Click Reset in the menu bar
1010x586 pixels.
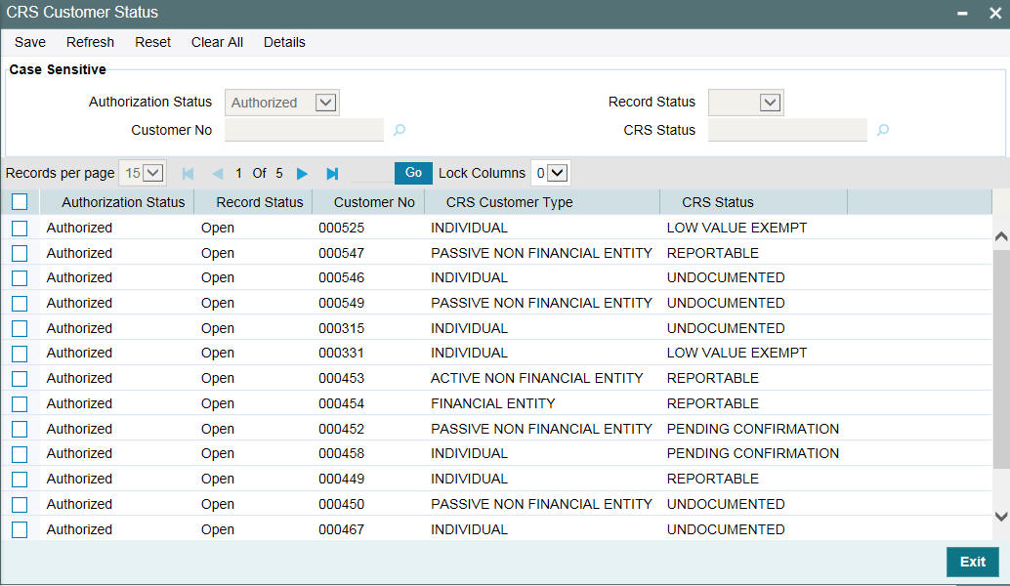tap(152, 42)
